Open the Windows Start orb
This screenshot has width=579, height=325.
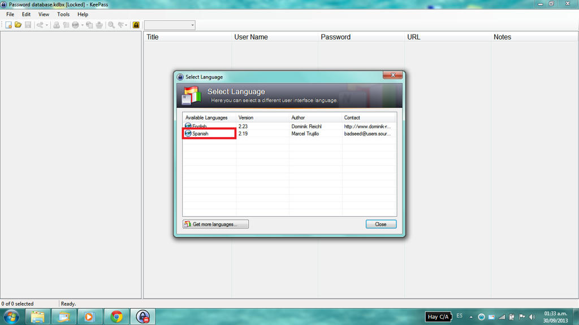pyautogui.click(x=11, y=317)
